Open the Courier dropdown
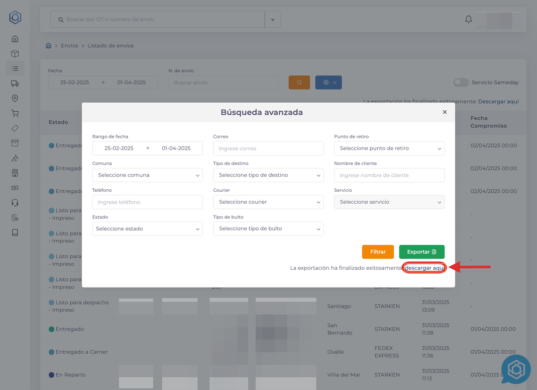 (x=268, y=202)
